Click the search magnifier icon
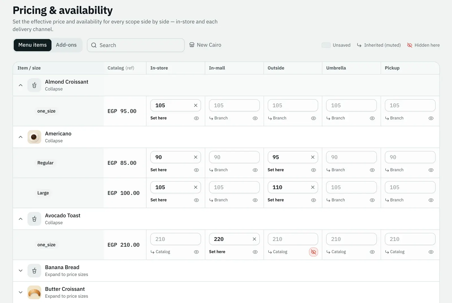452x303 pixels. click(x=94, y=45)
